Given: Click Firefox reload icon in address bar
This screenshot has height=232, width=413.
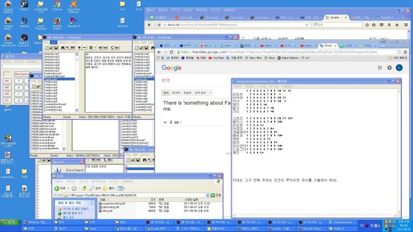Looking at the screenshot, I should (307, 25).
